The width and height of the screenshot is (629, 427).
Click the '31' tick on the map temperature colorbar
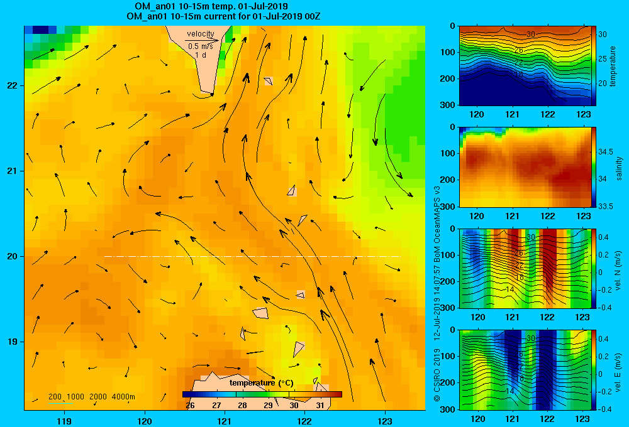[x=320, y=406]
